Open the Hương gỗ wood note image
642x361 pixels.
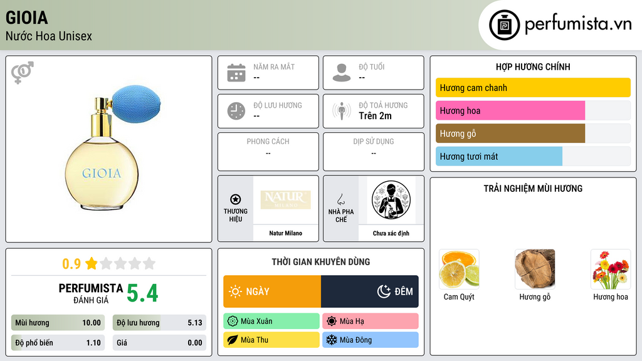pyautogui.click(x=535, y=269)
